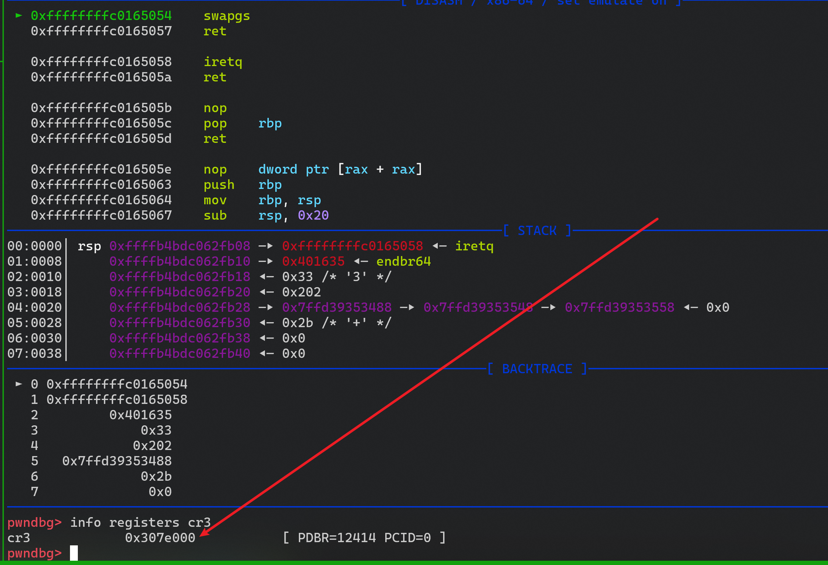This screenshot has height=565, width=828.
Task: Click the push rbp instruction
Action: (x=242, y=185)
